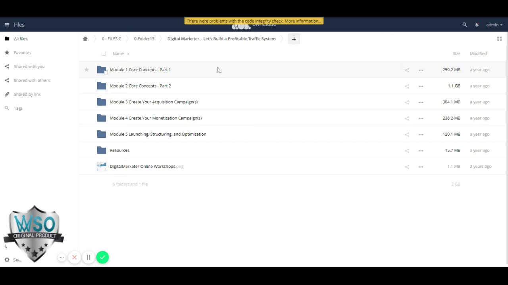Switch to grid view icon

coord(499,39)
